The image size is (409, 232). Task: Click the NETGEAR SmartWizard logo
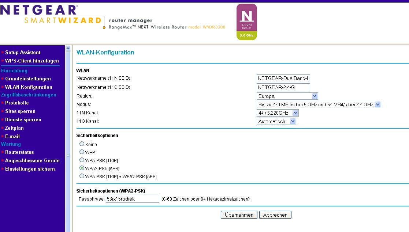click(51, 15)
